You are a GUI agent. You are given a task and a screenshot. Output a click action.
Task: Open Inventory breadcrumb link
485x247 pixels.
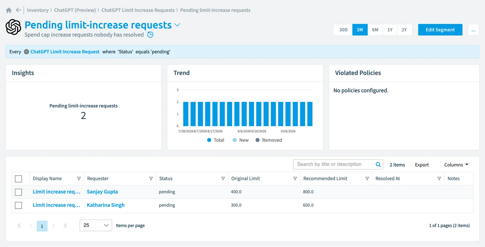coord(38,10)
